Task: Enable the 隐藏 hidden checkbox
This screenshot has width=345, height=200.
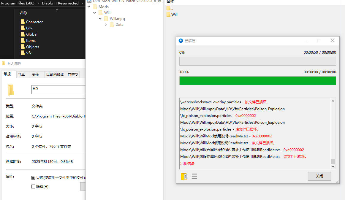Action: click(33, 187)
